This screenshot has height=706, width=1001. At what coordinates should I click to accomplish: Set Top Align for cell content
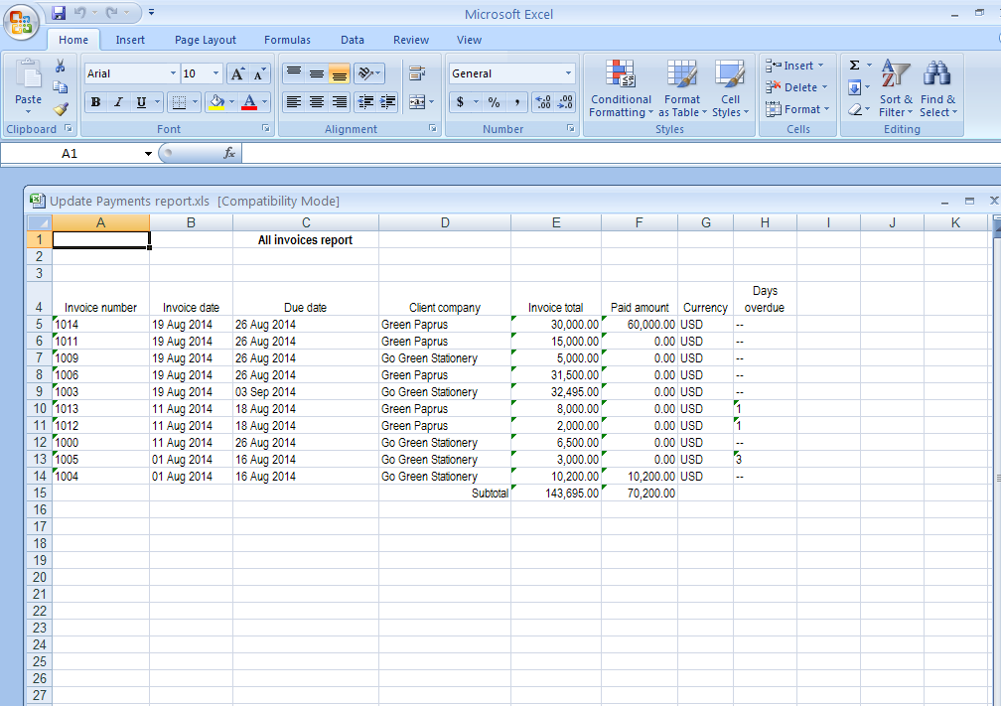294,73
